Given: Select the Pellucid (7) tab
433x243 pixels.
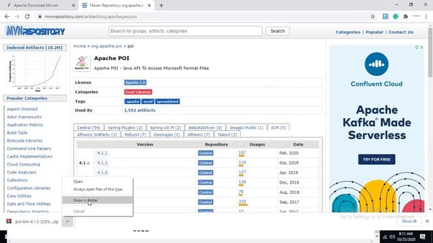Looking at the screenshot, I should (135, 134).
